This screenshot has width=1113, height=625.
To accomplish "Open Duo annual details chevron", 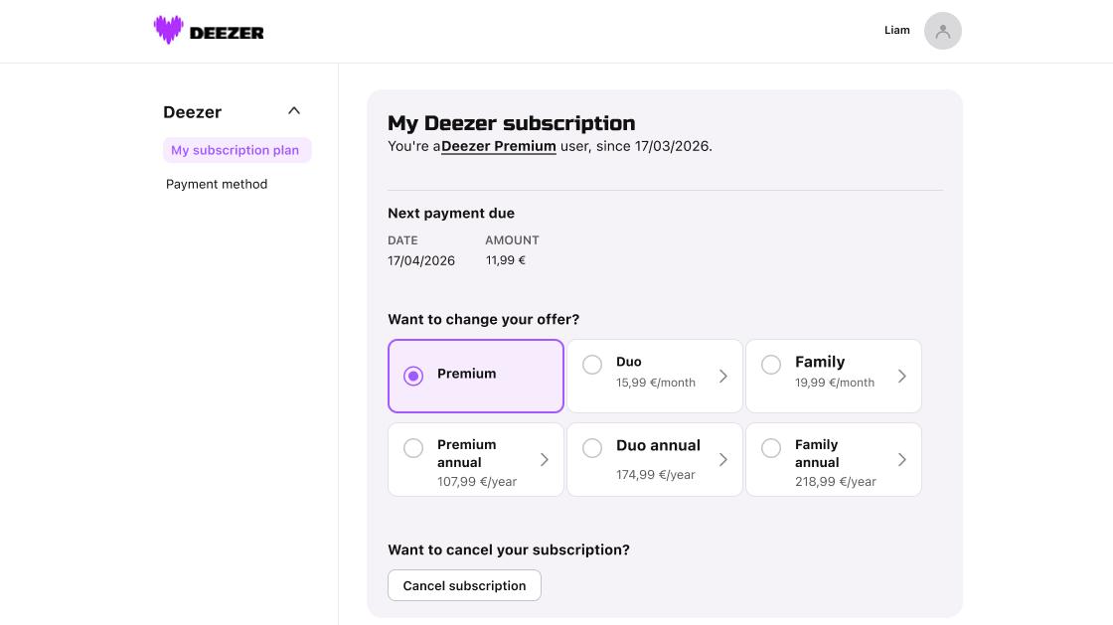I will 723,460.
